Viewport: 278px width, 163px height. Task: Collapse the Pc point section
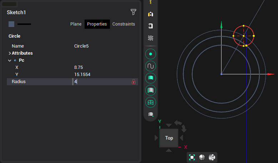pyautogui.click(x=10, y=60)
